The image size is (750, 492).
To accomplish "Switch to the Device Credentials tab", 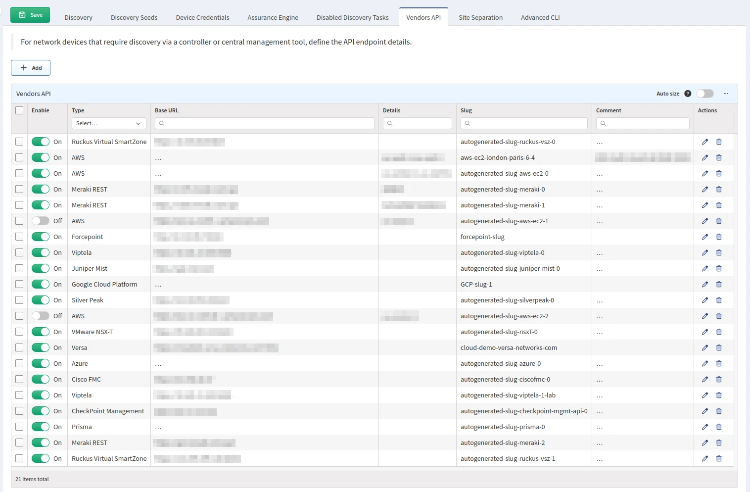I will [202, 17].
